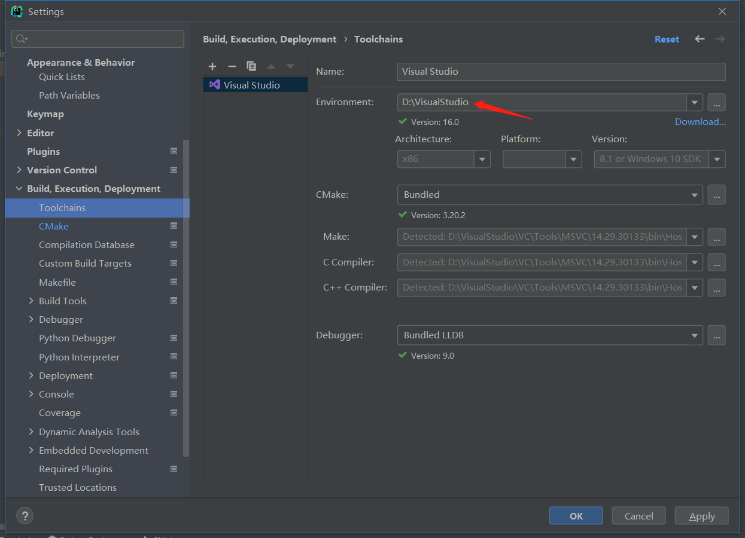Open the Debugger Bundled LLDB dropdown
The image size is (745, 538).
(694, 335)
